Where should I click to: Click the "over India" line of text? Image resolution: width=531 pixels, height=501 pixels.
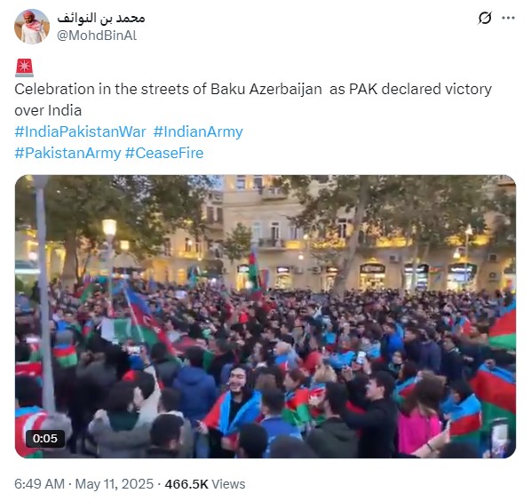coord(48,111)
